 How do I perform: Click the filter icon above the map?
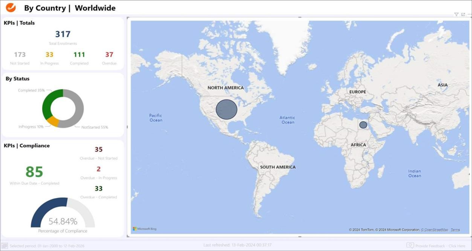456,15
